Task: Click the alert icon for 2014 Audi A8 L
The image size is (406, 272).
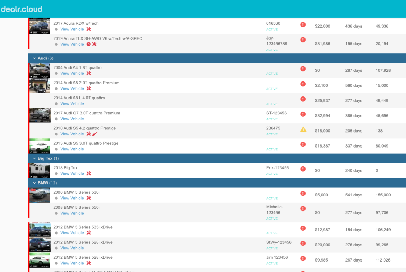Action: 303,99
